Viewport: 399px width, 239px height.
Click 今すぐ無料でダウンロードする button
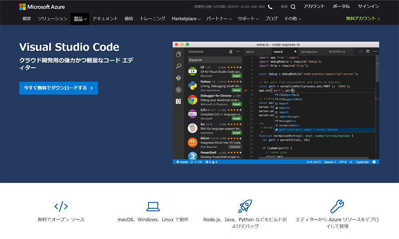tap(59, 88)
